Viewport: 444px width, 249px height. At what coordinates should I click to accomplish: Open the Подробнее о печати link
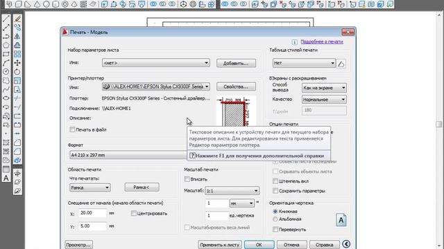click(x=322, y=41)
